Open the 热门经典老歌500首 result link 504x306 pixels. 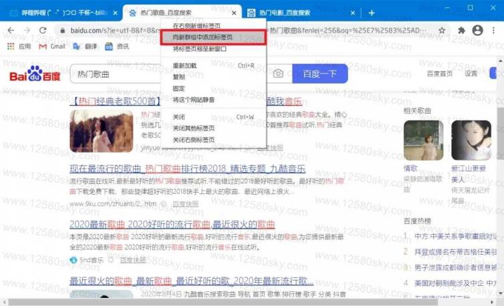tap(115, 101)
